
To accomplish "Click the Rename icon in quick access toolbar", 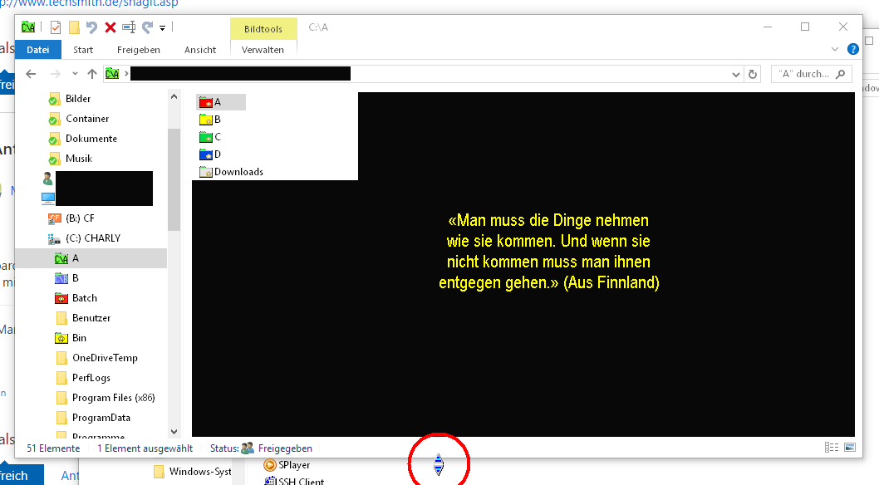I will (129, 27).
